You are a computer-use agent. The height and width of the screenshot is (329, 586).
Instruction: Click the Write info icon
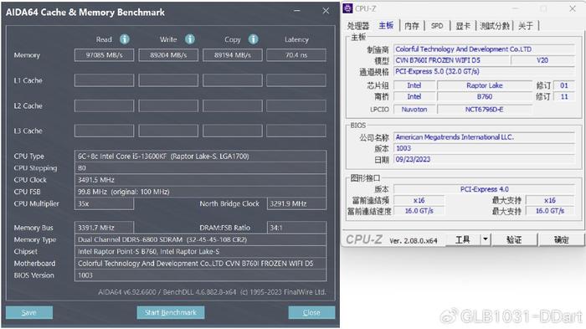190,39
